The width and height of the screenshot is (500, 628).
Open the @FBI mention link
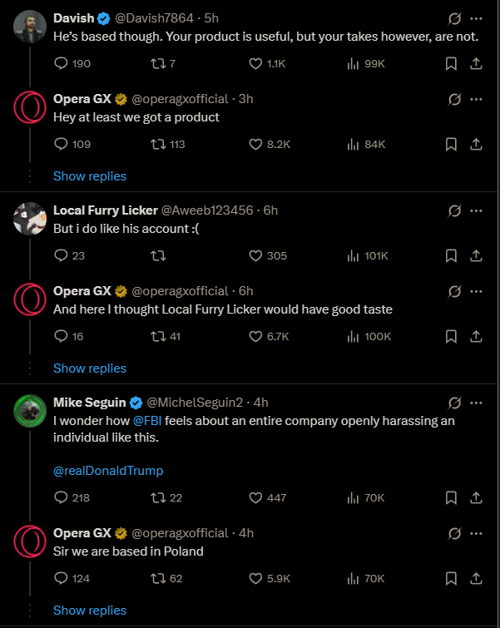[147, 421]
